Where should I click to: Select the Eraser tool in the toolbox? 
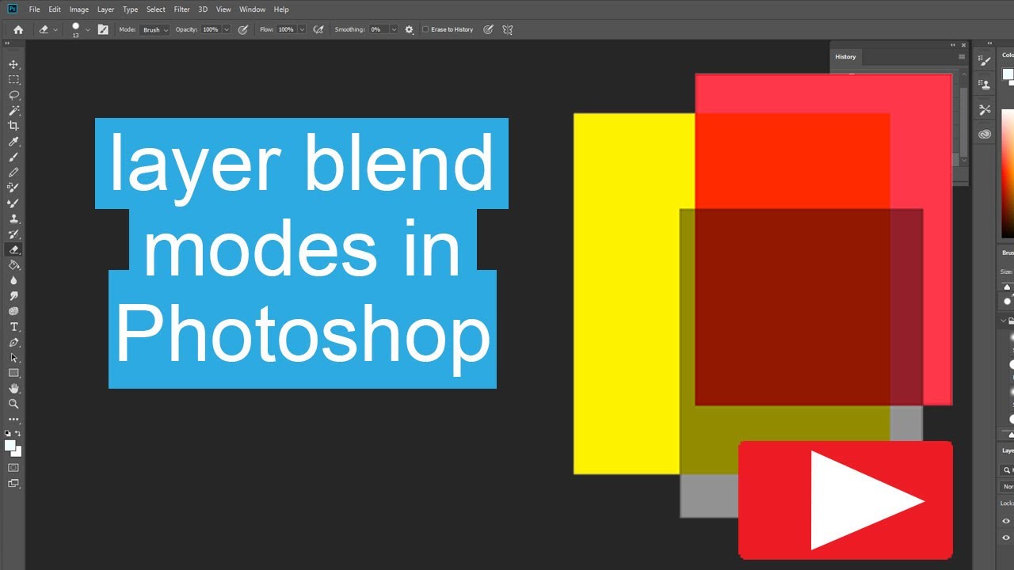point(13,249)
